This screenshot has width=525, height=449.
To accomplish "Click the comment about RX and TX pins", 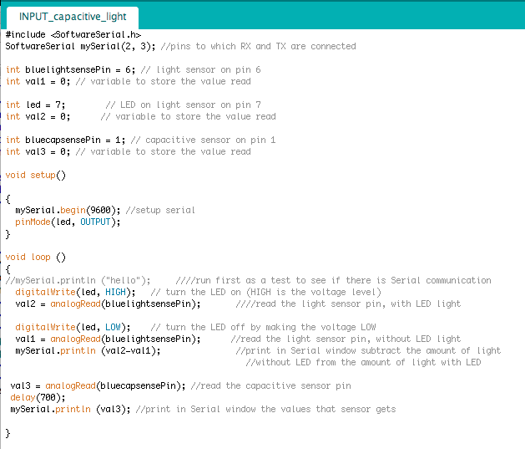I will [258, 46].
